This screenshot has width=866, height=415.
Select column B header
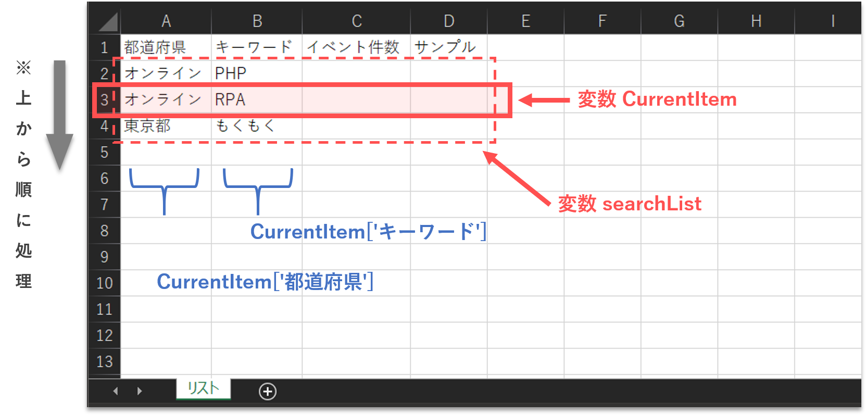257,21
